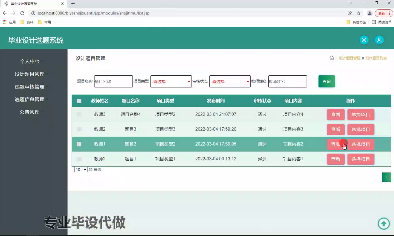Screen dimensions: 394x236
Task: Open the user profile icon in header
Action: point(379,40)
